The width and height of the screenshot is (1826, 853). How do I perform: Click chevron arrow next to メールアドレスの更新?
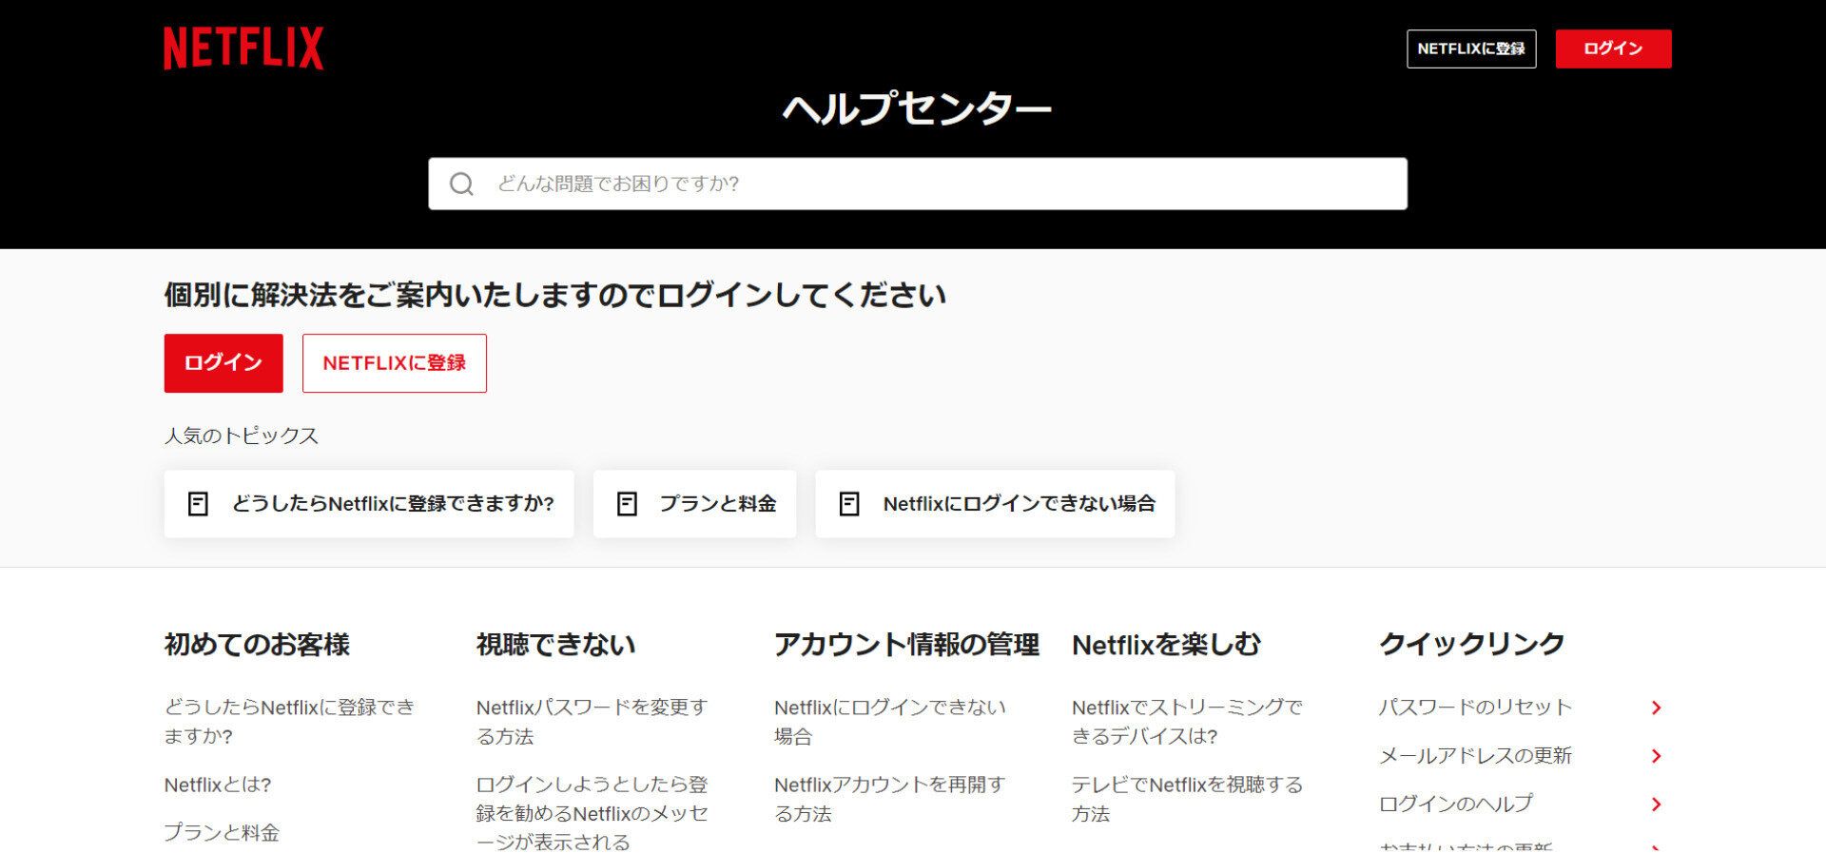point(1656,756)
